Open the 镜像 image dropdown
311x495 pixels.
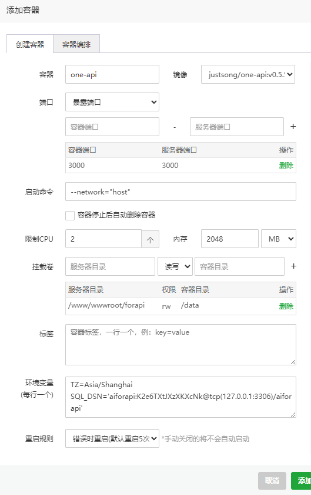248,74
